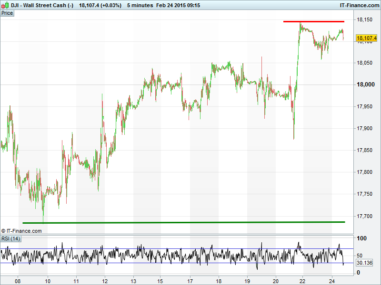
Task: Click the 15 date label on the time axis
Action: tap(161, 281)
